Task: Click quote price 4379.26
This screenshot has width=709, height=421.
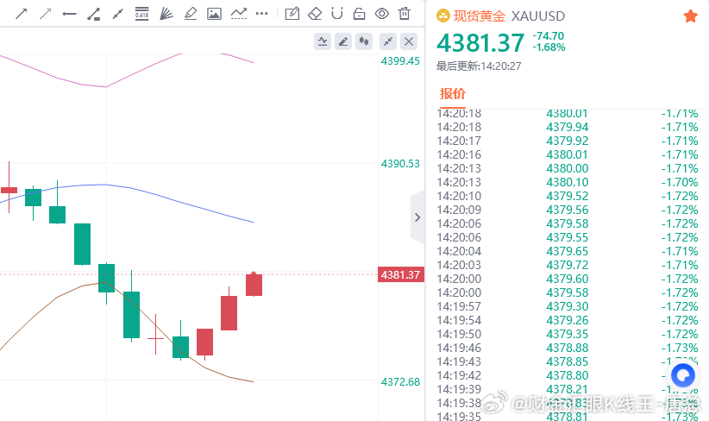Action: click(568, 320)
